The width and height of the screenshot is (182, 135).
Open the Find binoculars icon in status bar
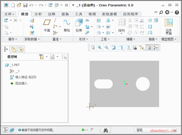pos(106,130)
